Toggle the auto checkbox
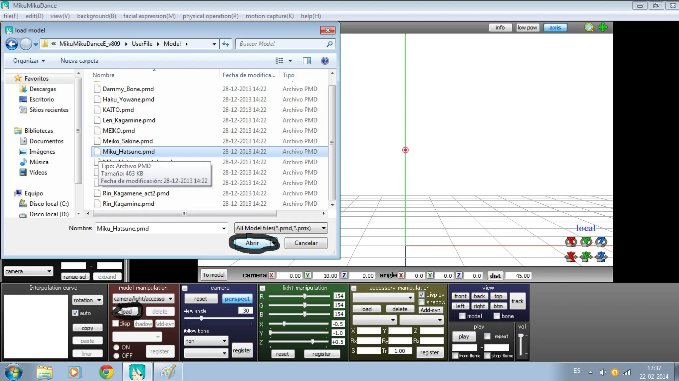 (75, 313)
